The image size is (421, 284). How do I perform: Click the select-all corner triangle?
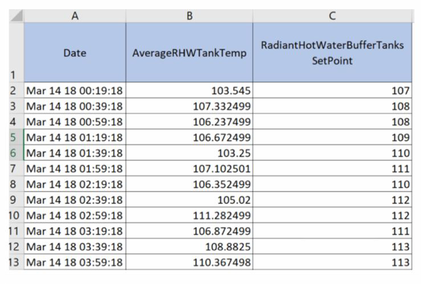[17, 16]
